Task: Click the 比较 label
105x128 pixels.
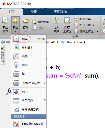Action: [x=40, y=28]
